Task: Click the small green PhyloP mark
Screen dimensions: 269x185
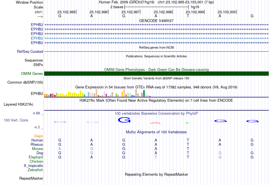Action: point(187,123)
